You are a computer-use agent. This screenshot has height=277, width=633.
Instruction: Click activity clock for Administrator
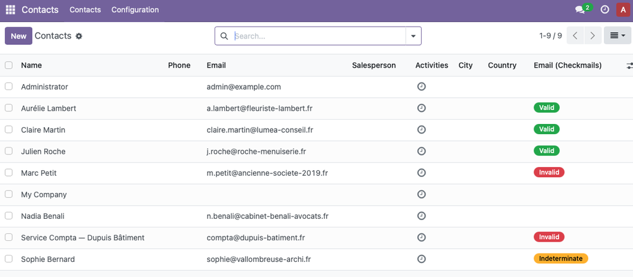[422, 87]
